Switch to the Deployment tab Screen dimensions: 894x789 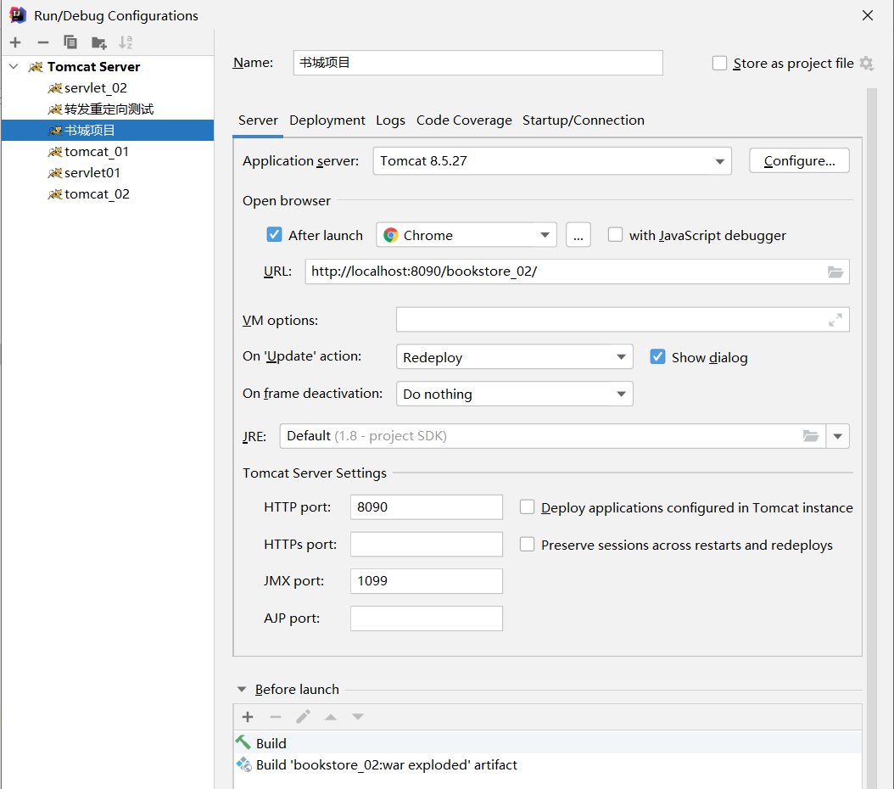coord(327,120)
